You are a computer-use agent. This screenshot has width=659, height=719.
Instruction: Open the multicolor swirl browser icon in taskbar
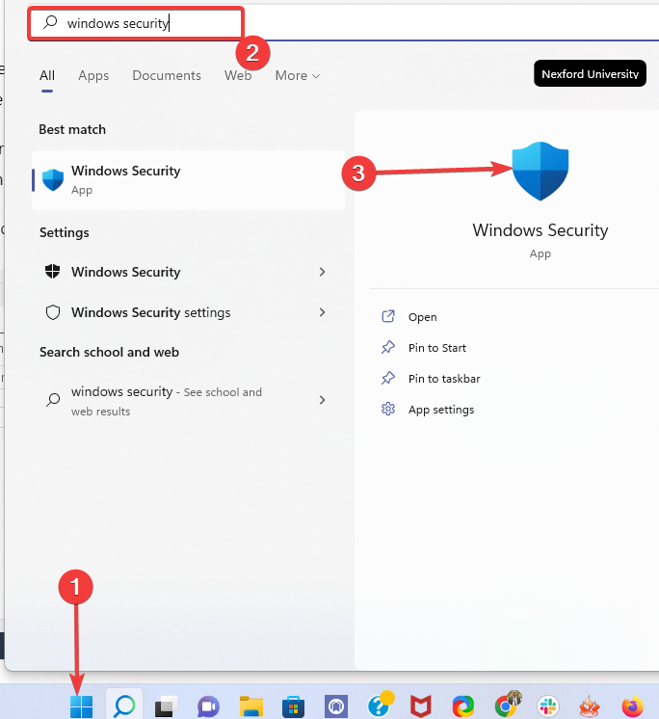463,706
